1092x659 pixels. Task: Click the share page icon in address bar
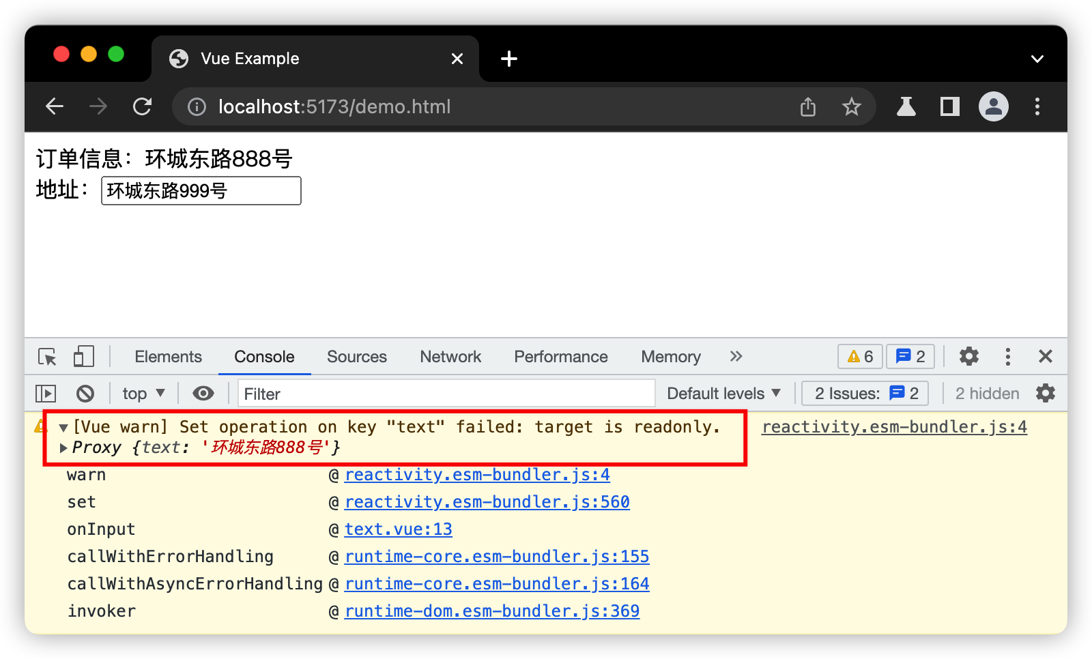808,107
